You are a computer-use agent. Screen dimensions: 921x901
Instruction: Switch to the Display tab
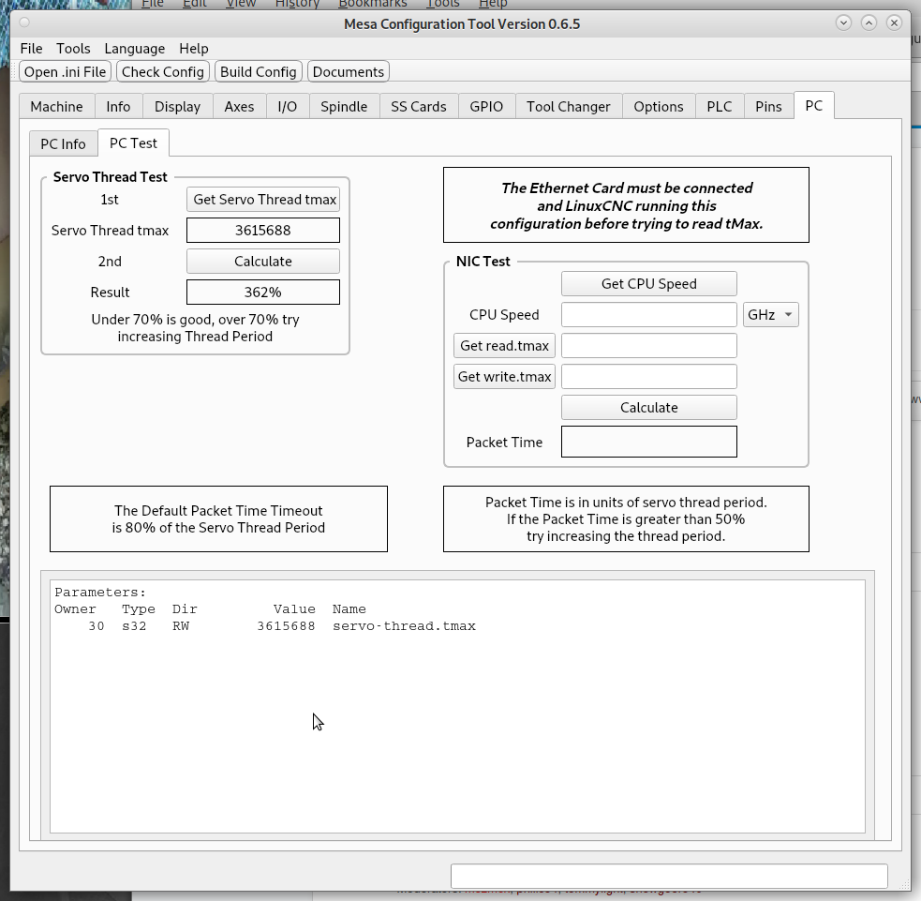(177, 106)
